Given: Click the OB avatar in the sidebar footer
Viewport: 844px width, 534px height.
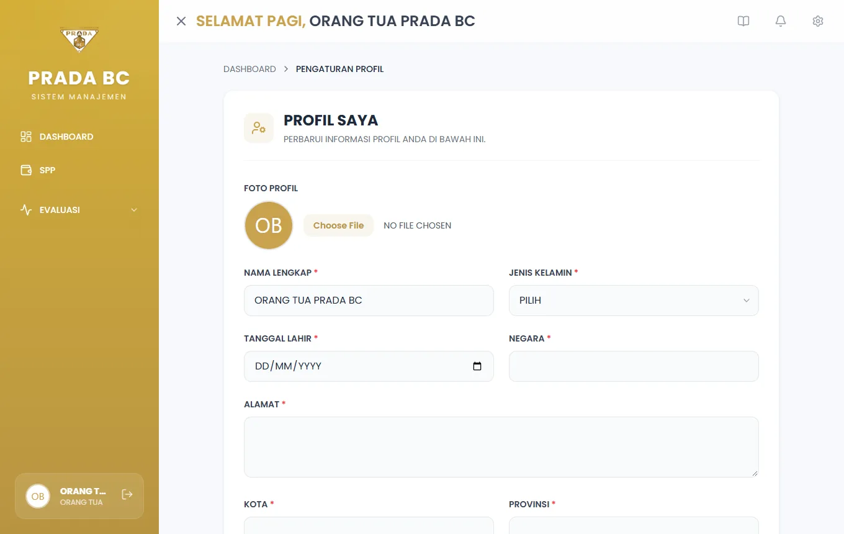Looking at the screenshot, I should 38,496.
